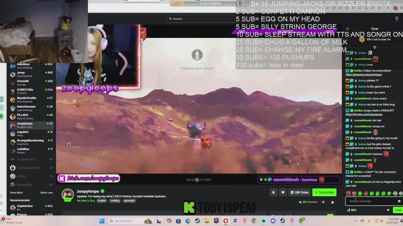Image resolution: width=403 pixels, height=226 pixels.
Task: Open the emoji picker in the message box
Action: (399, 201)
